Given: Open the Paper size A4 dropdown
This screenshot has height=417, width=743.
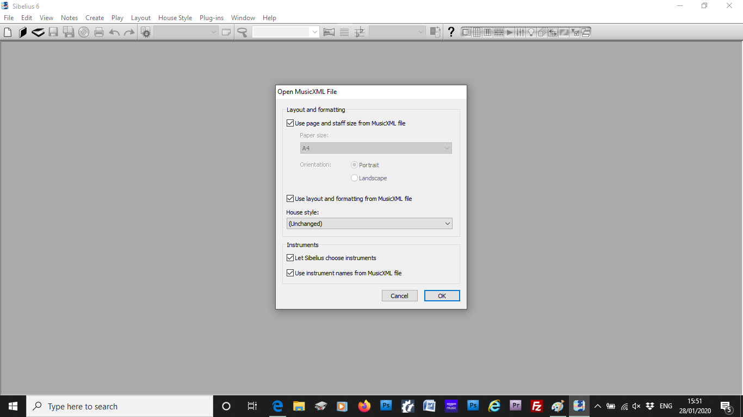Looking at the screenshot, I should pos(376,148).
